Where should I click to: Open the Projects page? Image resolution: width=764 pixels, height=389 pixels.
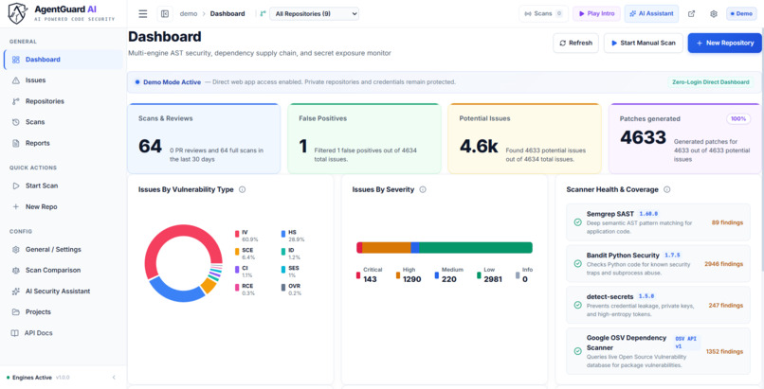pos(64,311)
